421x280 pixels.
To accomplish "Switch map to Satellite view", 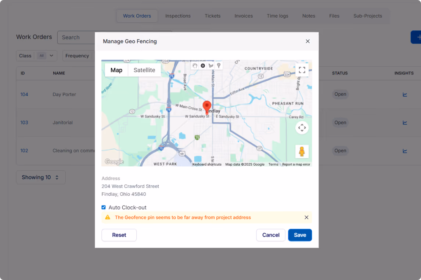I will pos(144,70).
